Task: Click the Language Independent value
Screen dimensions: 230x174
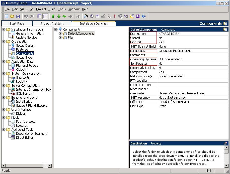Action: pyautogui.click(x=175, y=51)
